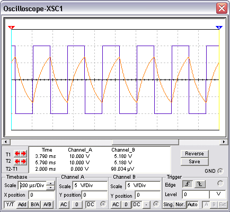This screenshot has height=212, width=230.
Task: Move T1 cursor left with red arrow
Action: coord(17,154)
